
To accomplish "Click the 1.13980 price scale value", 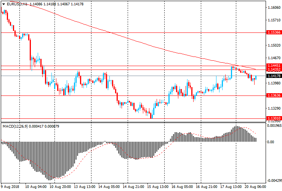I will tap(274, 83).
